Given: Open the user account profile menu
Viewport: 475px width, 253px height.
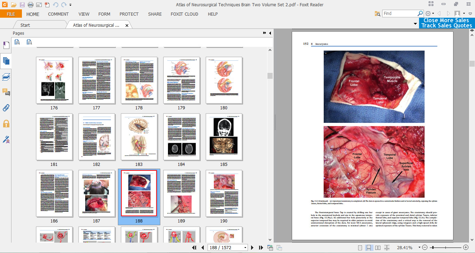Looking at the screenshot, I should (459, 14).
